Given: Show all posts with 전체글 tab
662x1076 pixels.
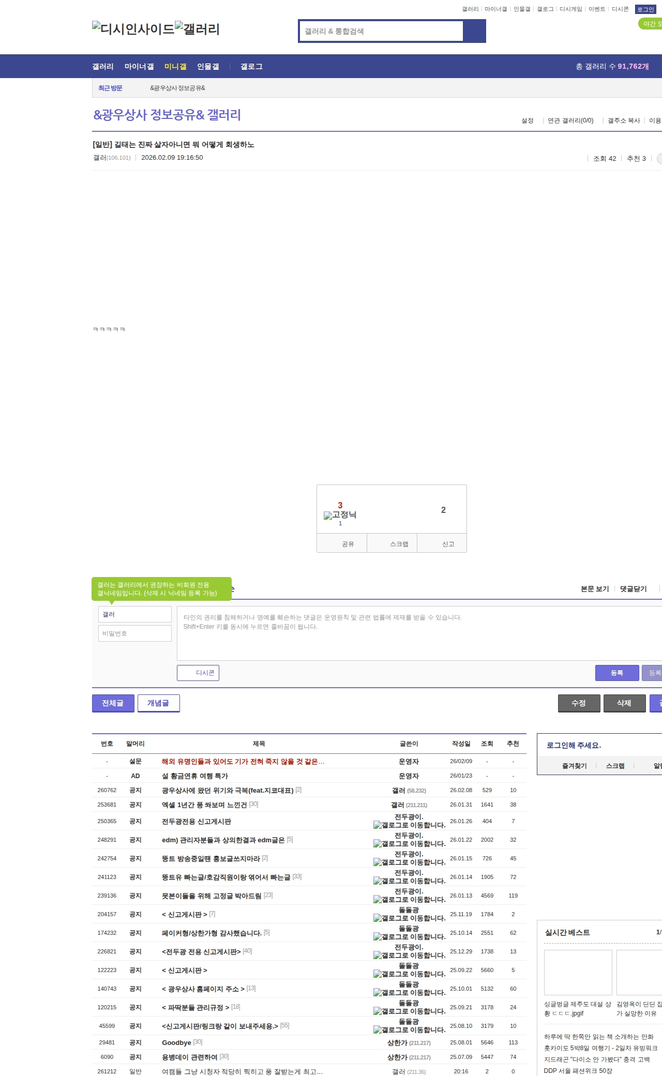Looking at the screenshot, I should (113, 703).
